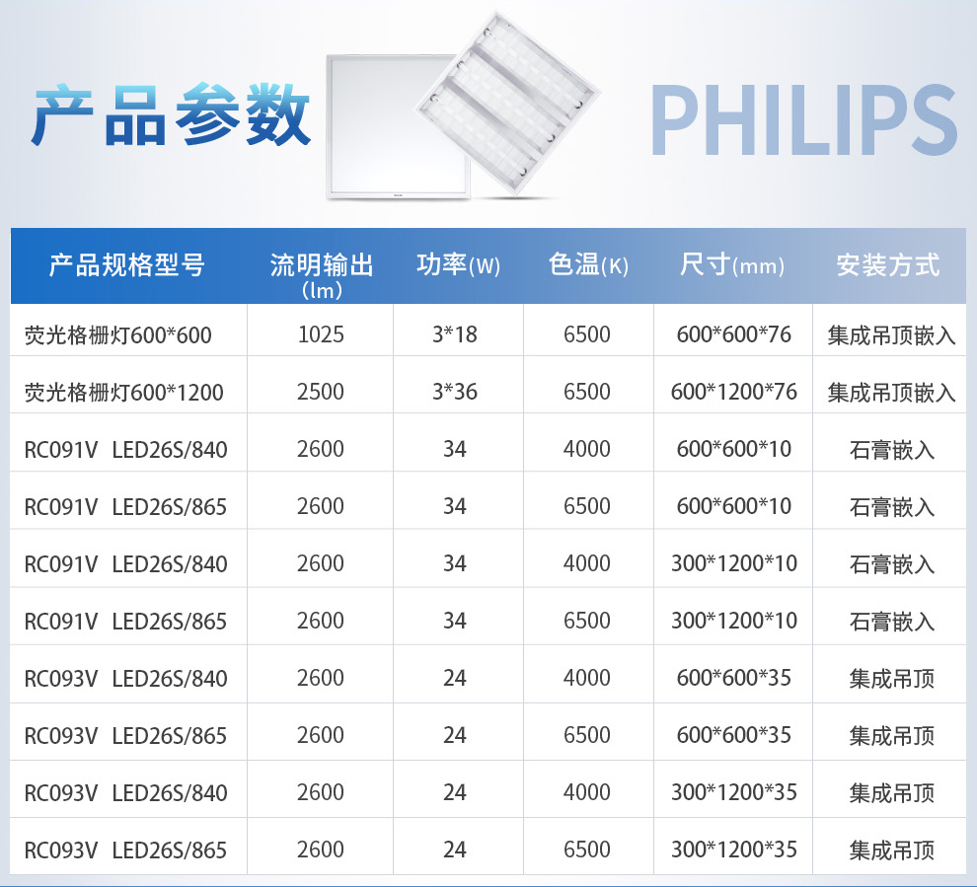Select the 产品规格型号 column header
This screenshot has height=887, width=977.
tap(127, 265)
